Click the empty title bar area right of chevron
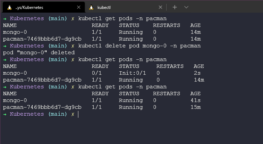263x144 pixels. [x=225, y=7]
